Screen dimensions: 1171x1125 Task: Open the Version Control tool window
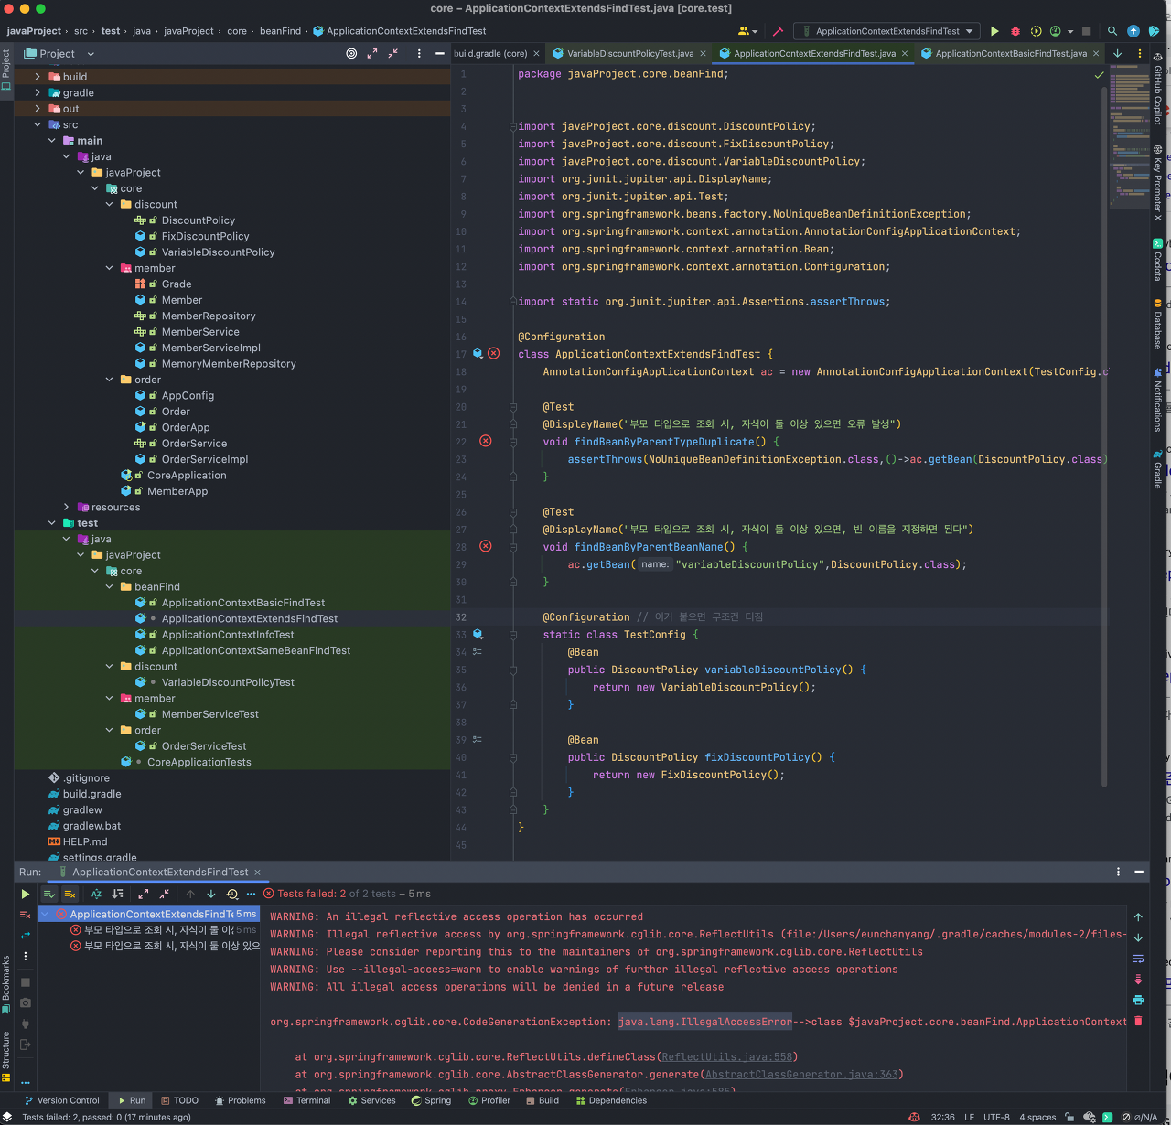(x=62, y=1100)
